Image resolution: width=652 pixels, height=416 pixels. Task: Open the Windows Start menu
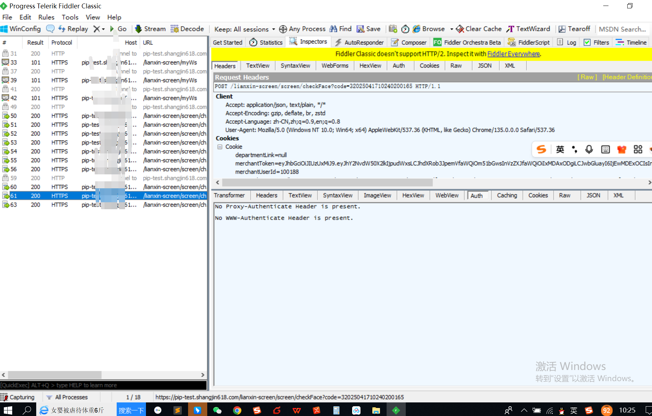(8, 410)
